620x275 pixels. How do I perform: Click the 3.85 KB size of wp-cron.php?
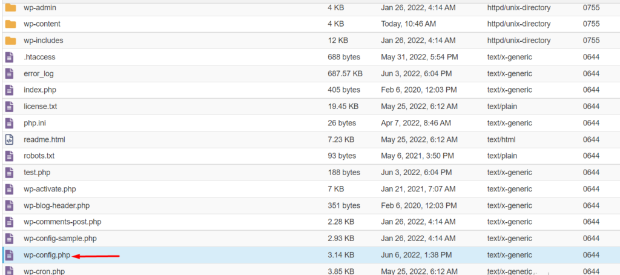(x=341, y=271)
